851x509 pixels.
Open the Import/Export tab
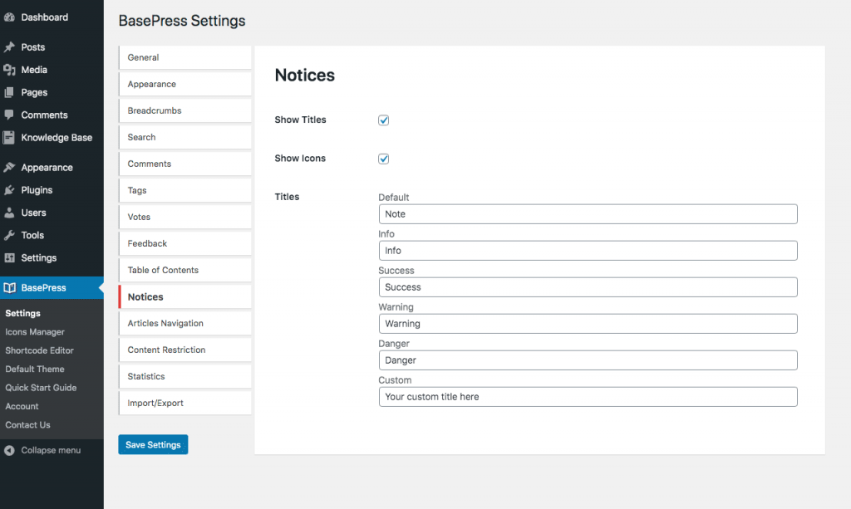coord(185,403)
